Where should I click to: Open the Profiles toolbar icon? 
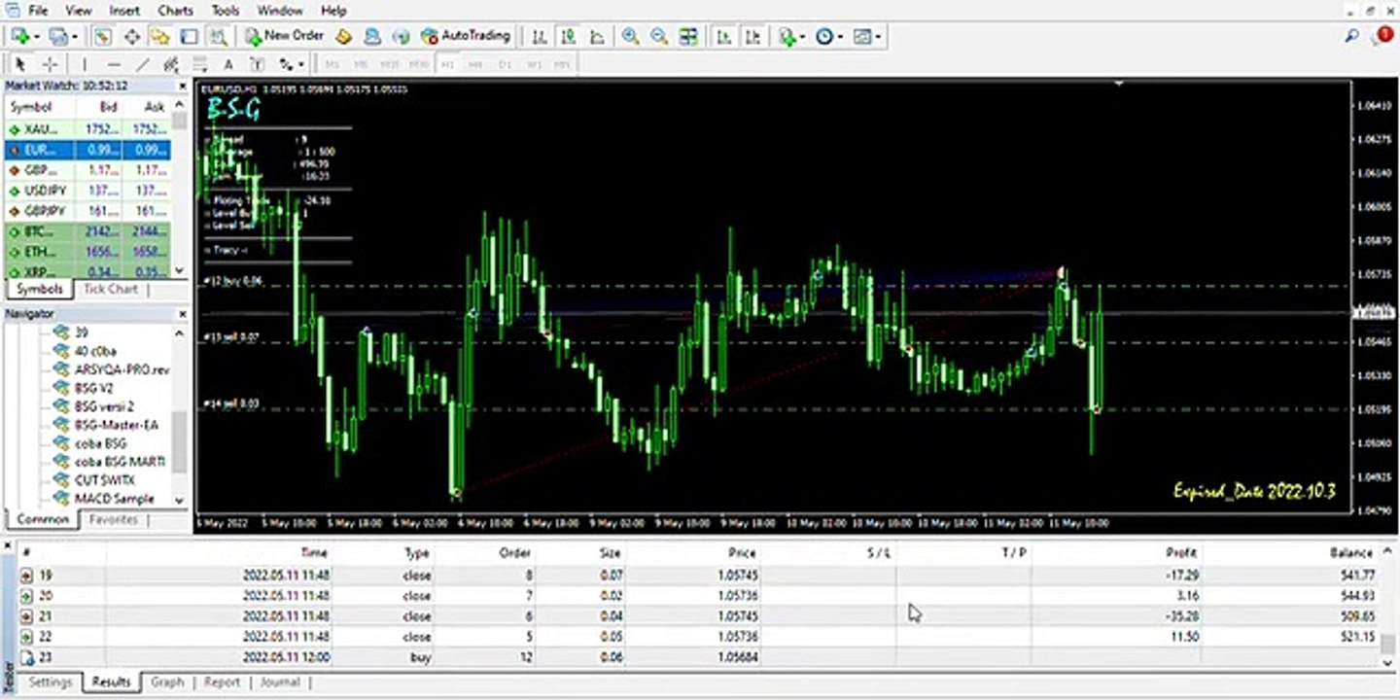pos(60,36)
